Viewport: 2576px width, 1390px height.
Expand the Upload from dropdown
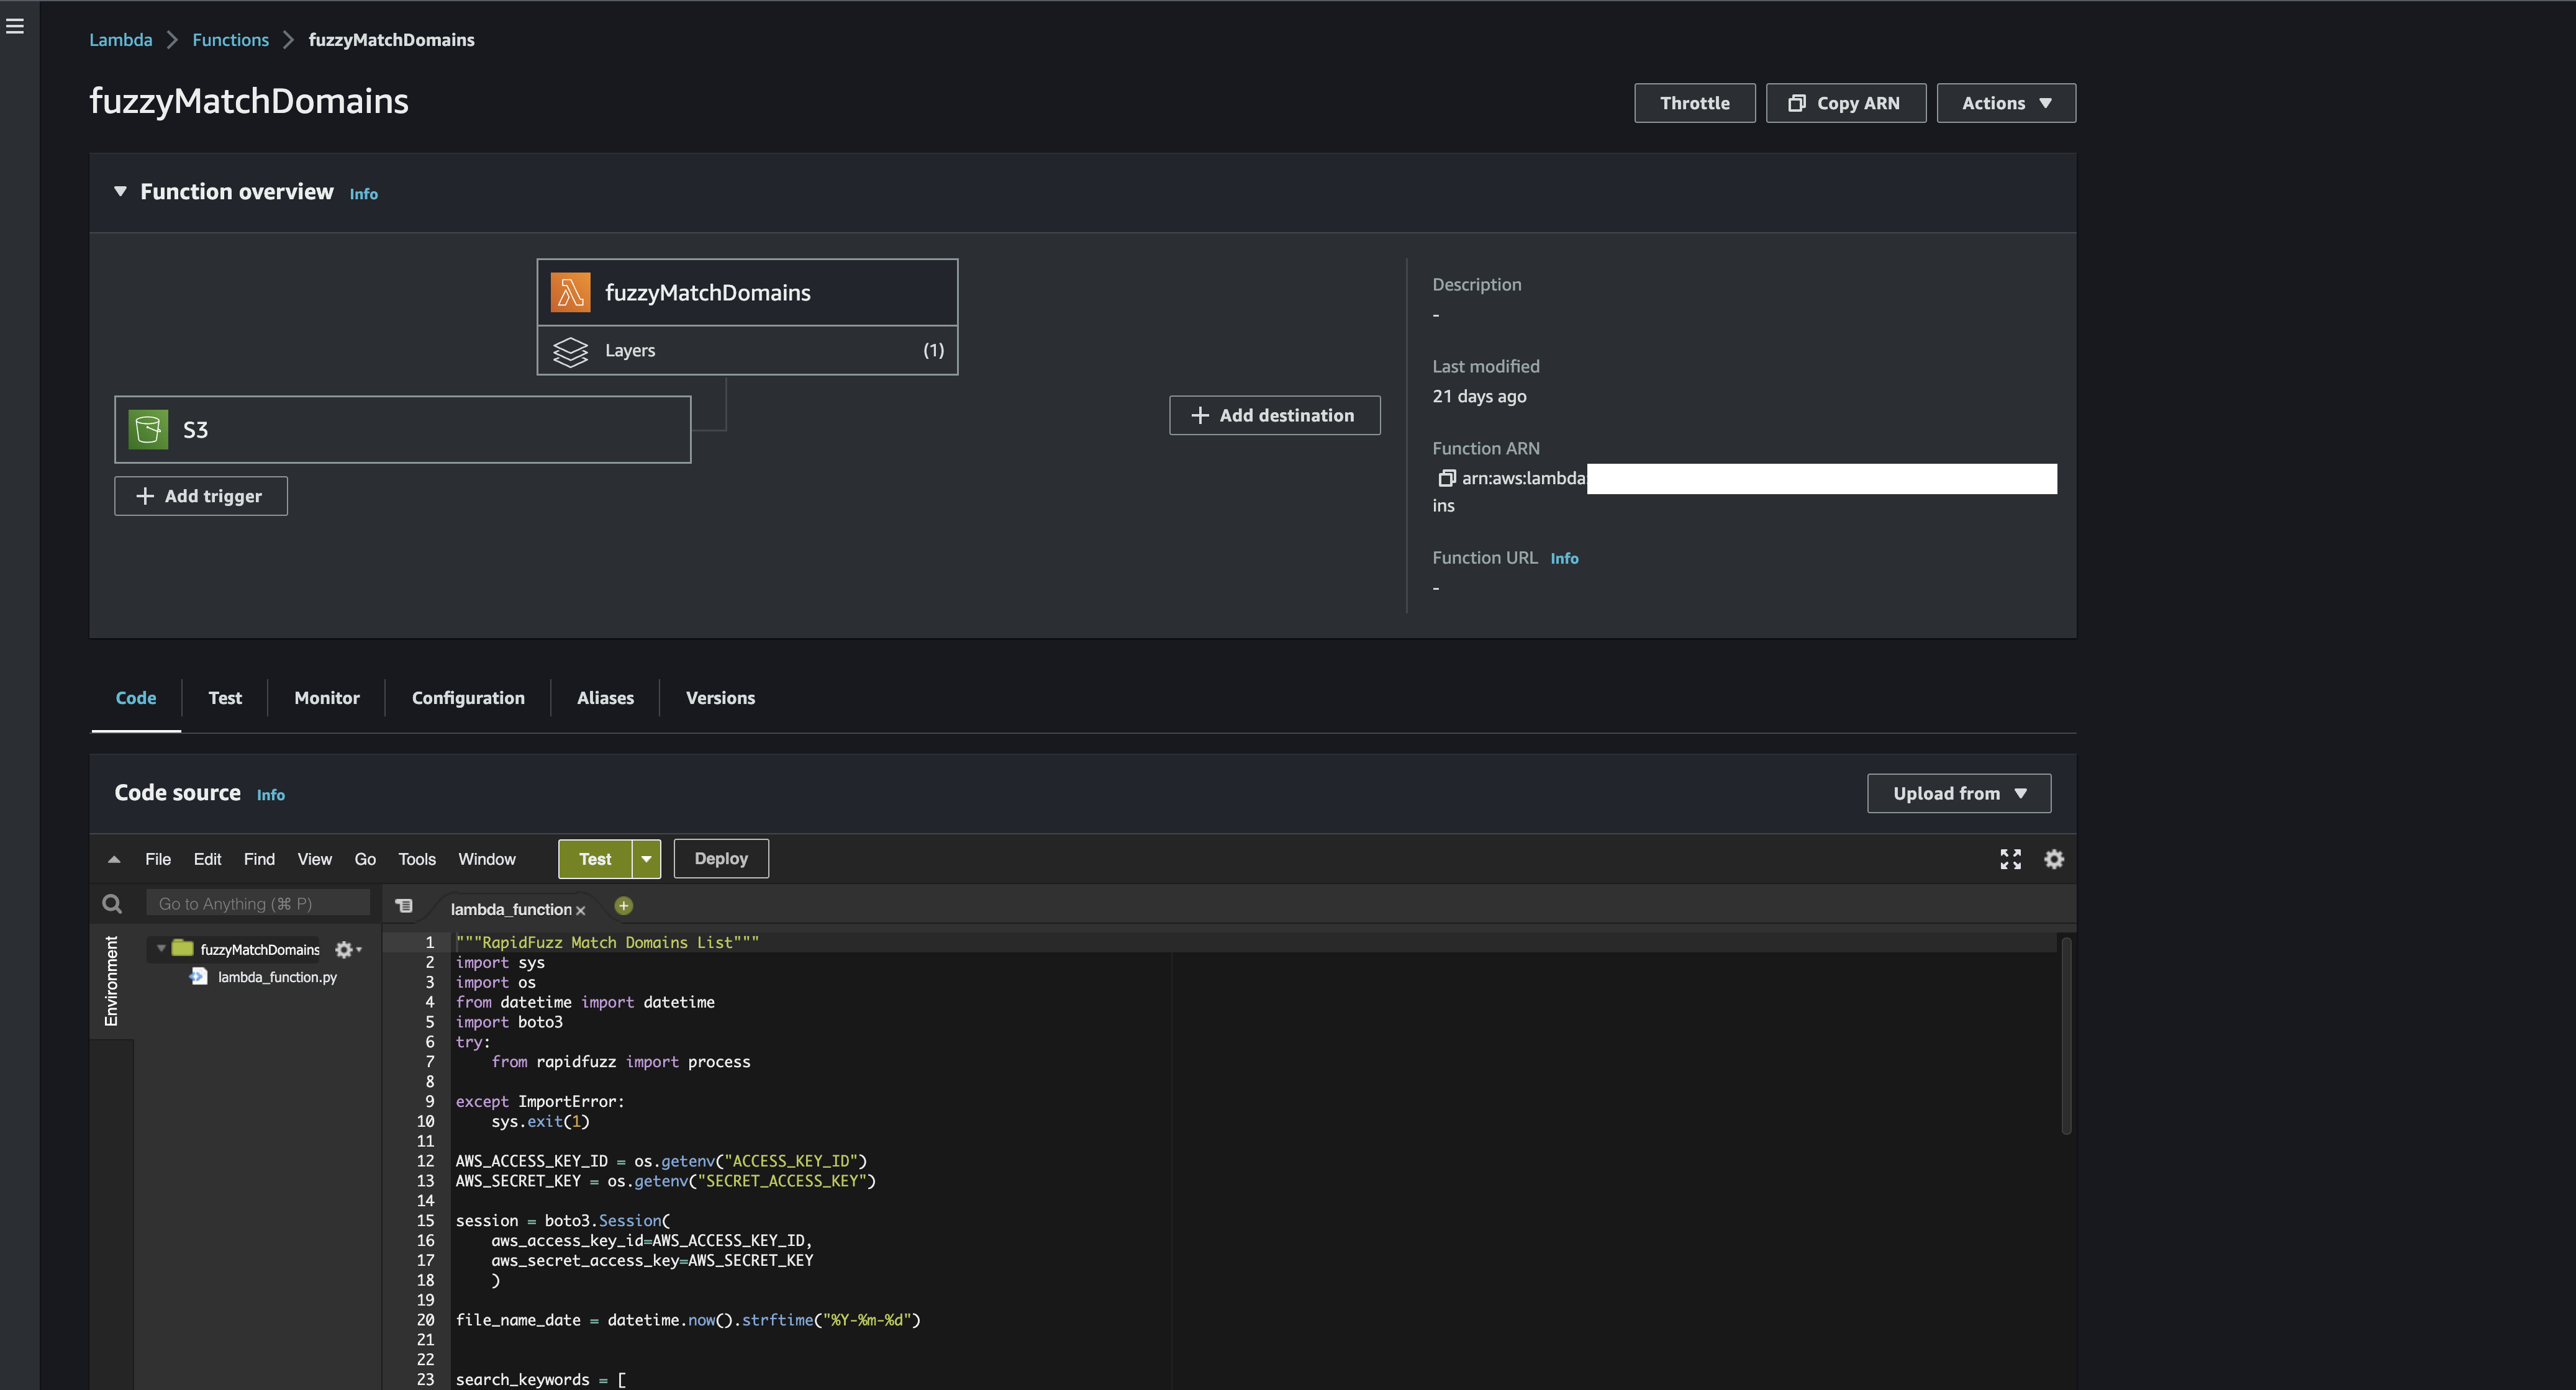click(x=1958, y=793)
